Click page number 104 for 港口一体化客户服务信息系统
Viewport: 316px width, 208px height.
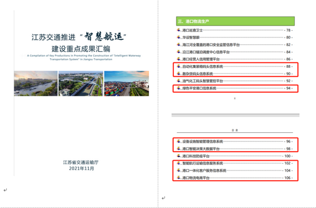(x=287, y=170)
